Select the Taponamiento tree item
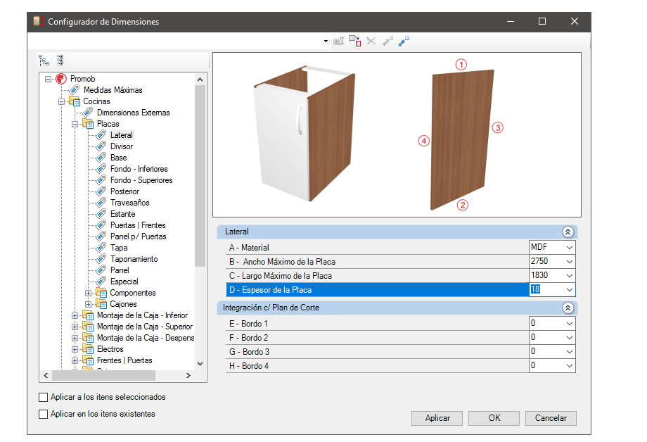 (x=134, y=259)
